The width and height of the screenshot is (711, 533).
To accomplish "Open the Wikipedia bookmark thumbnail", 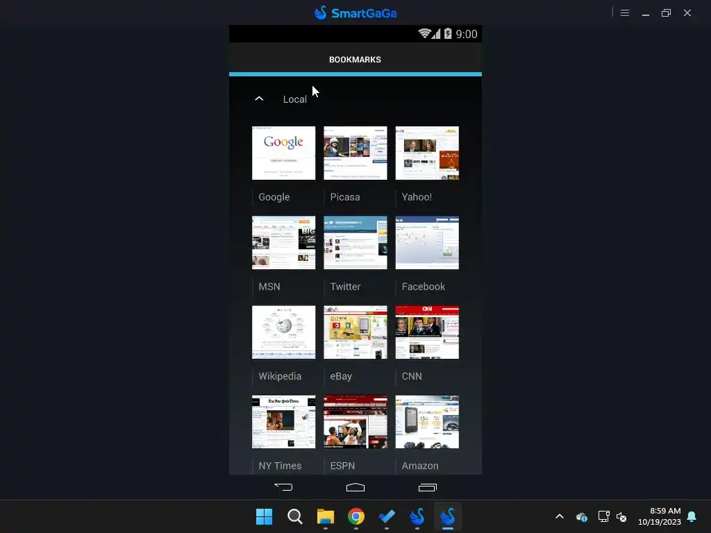I will [284, 332].
